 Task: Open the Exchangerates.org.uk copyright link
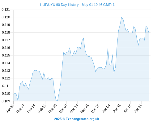tap(77, 119)
